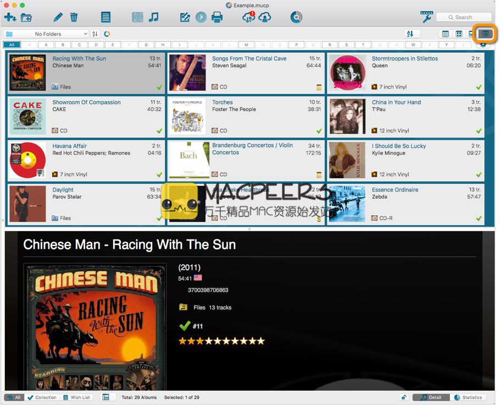This screenshot has width=500, height=405.
Task: Click the add folder icon in toolbar
Action: coord(26,17)
